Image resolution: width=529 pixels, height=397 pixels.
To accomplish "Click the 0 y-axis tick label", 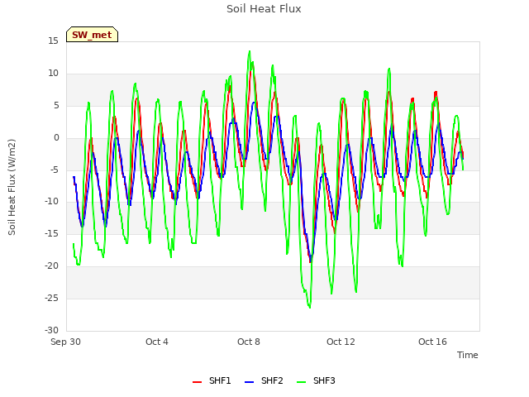I will pos(56,138).
